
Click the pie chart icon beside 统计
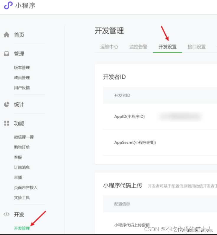6,104
